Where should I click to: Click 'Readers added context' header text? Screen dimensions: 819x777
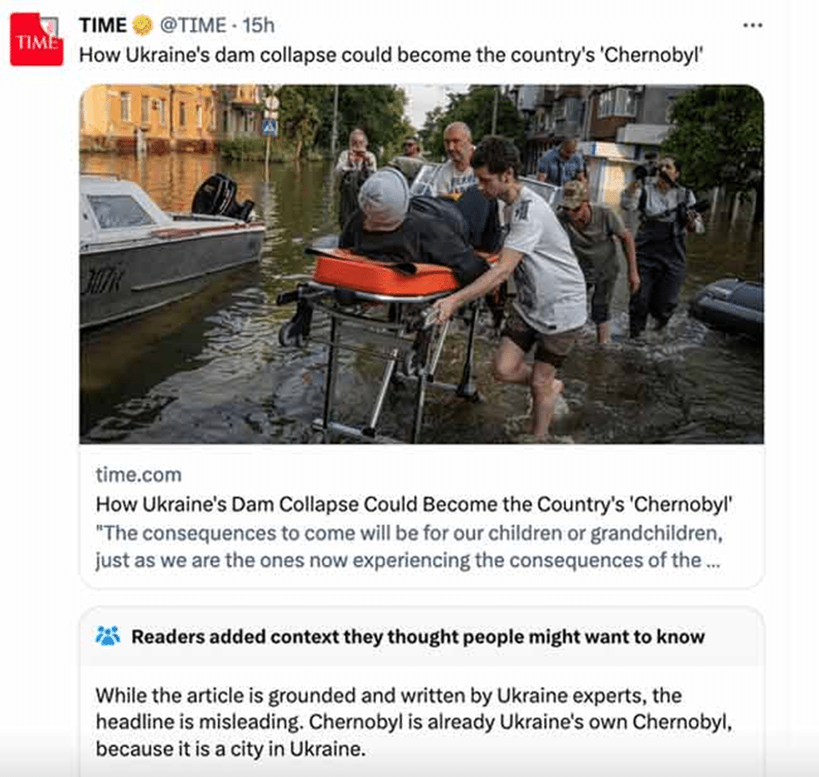click(x=418, y=637)
